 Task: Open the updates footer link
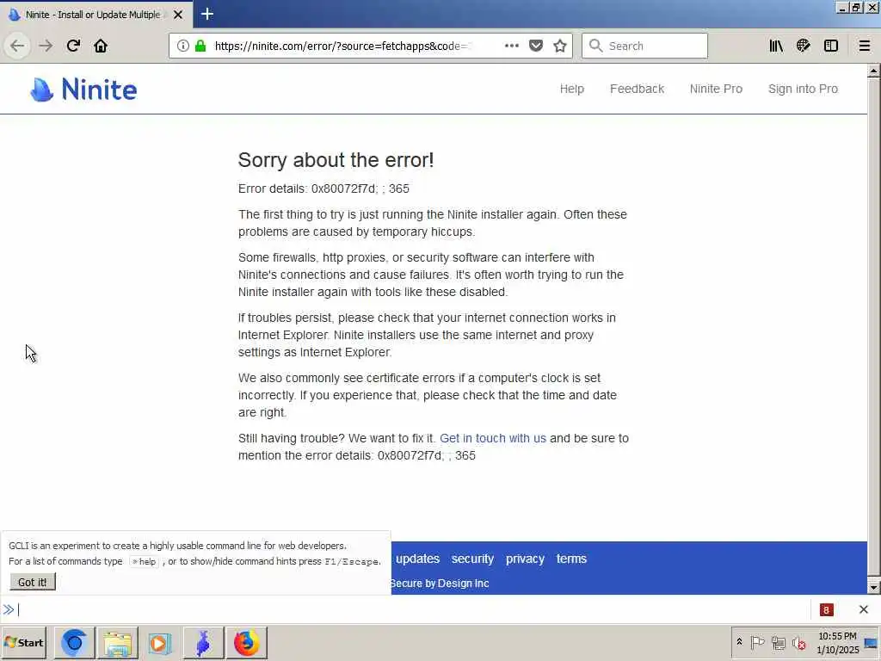tap(417, 559)
